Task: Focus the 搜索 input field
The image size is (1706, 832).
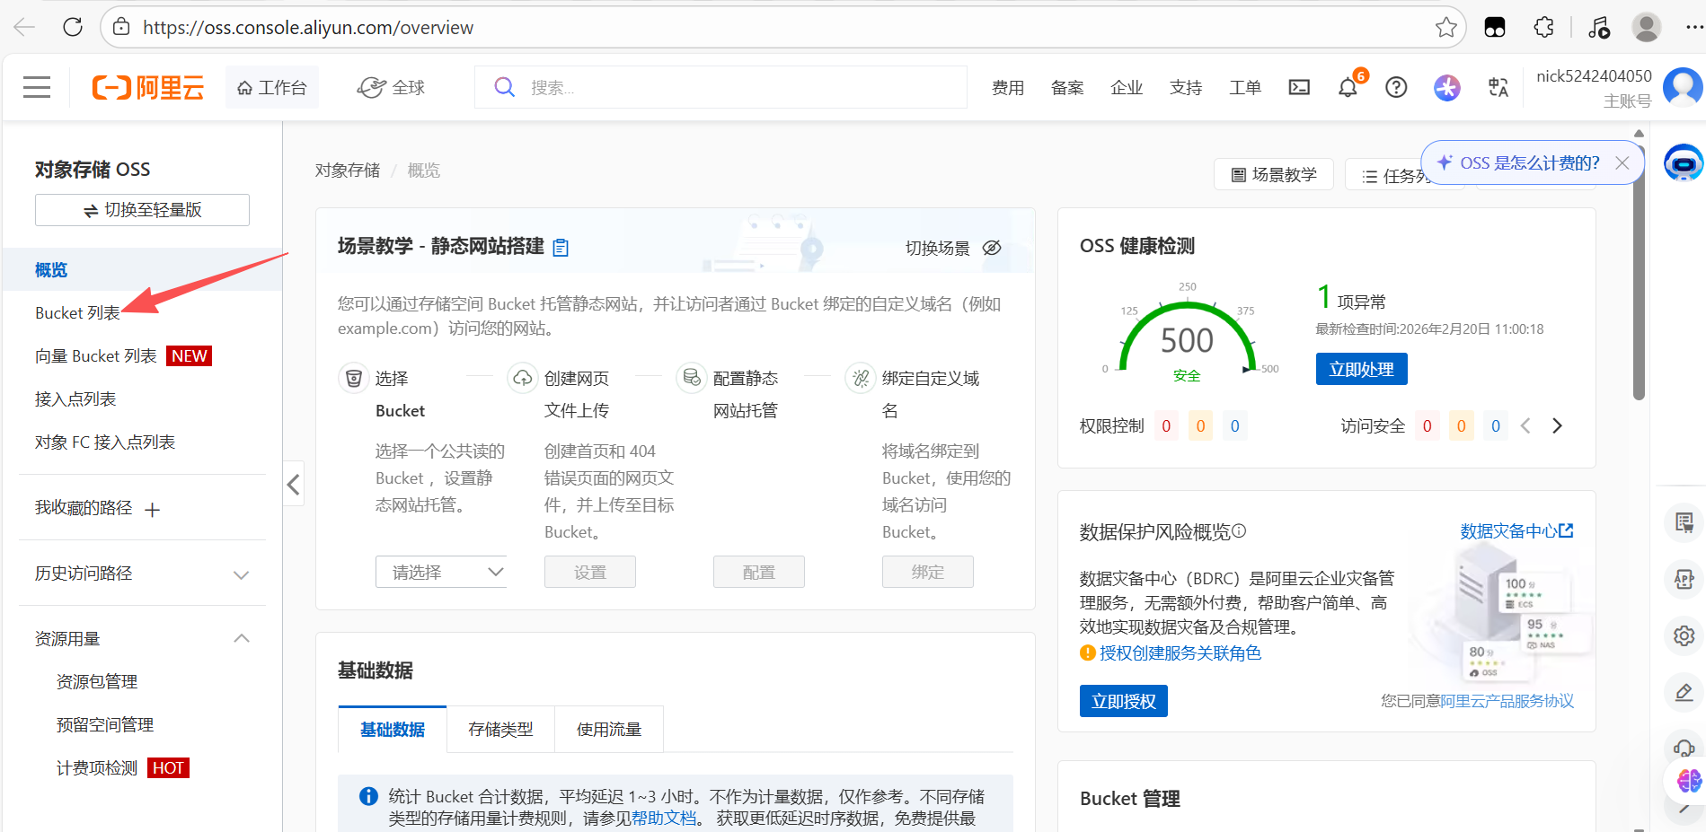Action: point(720,87)
